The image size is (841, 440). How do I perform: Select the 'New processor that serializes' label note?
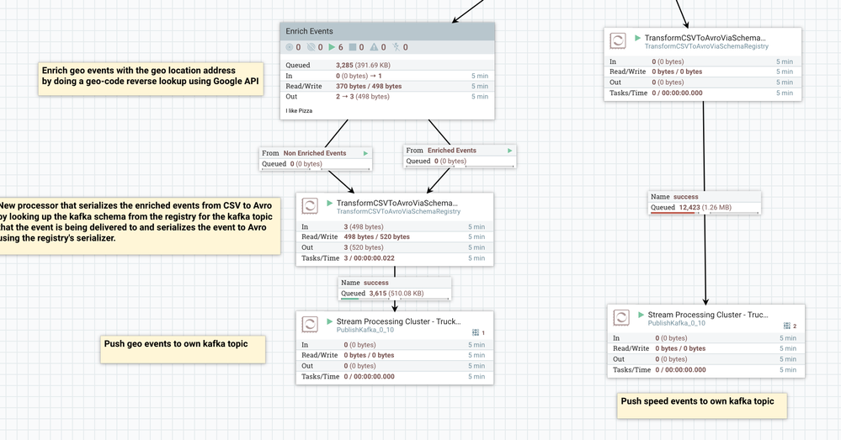click(x=140, y=225)
